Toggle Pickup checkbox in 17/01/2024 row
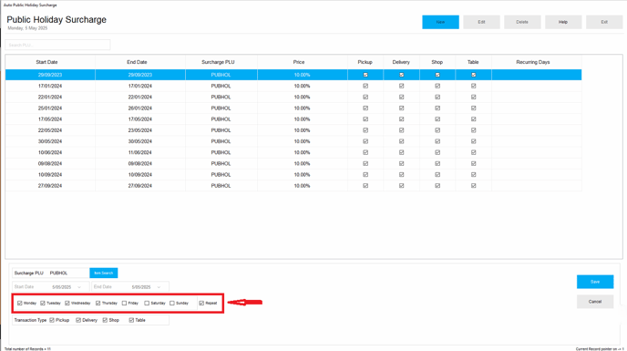 pos(365,86)
